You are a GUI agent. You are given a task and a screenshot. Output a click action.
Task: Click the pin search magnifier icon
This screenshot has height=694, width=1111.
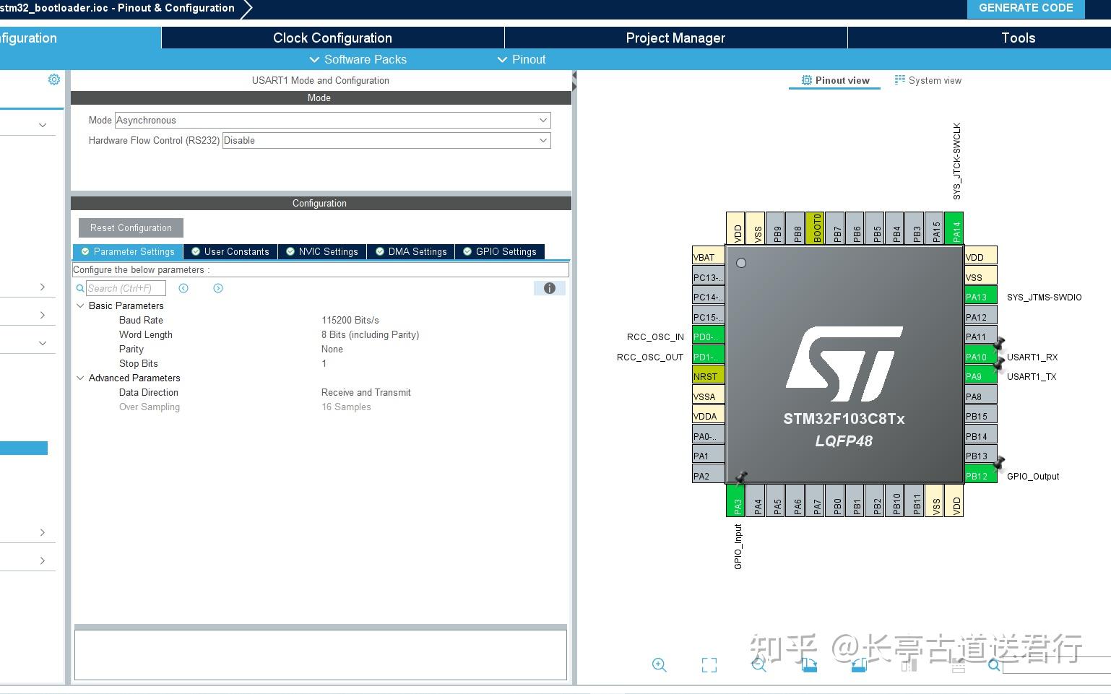994,665
